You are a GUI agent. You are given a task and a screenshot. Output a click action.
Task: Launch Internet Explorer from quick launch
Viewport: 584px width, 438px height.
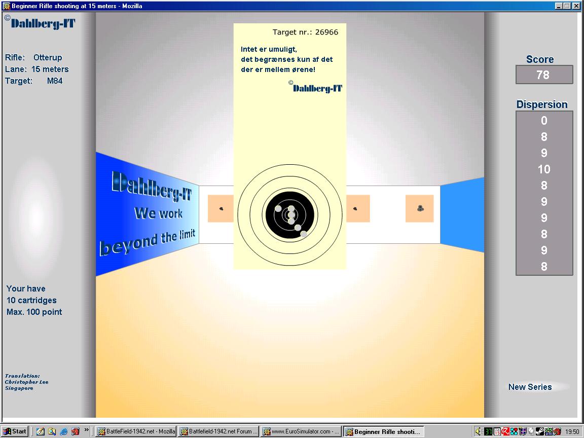[64, 431]
